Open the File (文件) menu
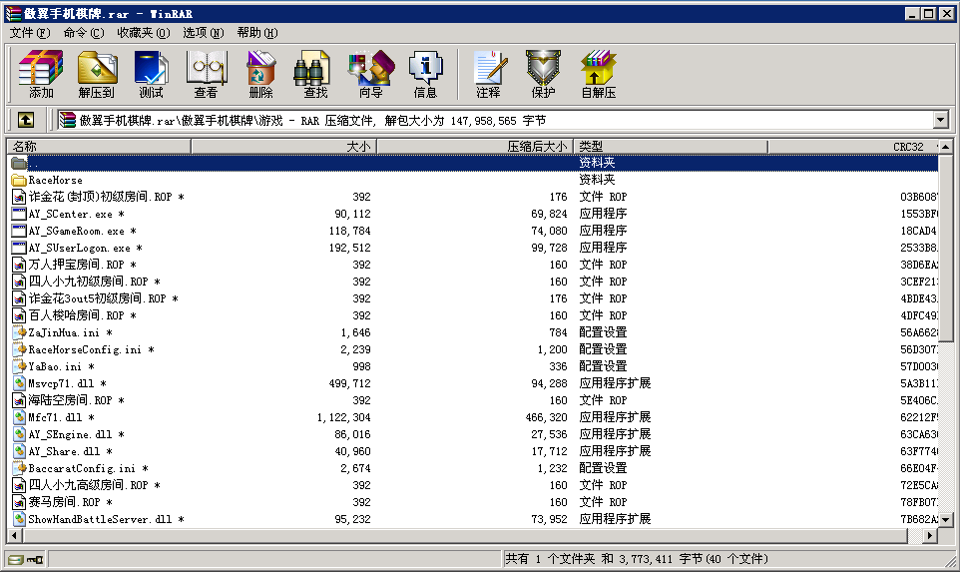960x572 pixels. (x=29, y=33)
